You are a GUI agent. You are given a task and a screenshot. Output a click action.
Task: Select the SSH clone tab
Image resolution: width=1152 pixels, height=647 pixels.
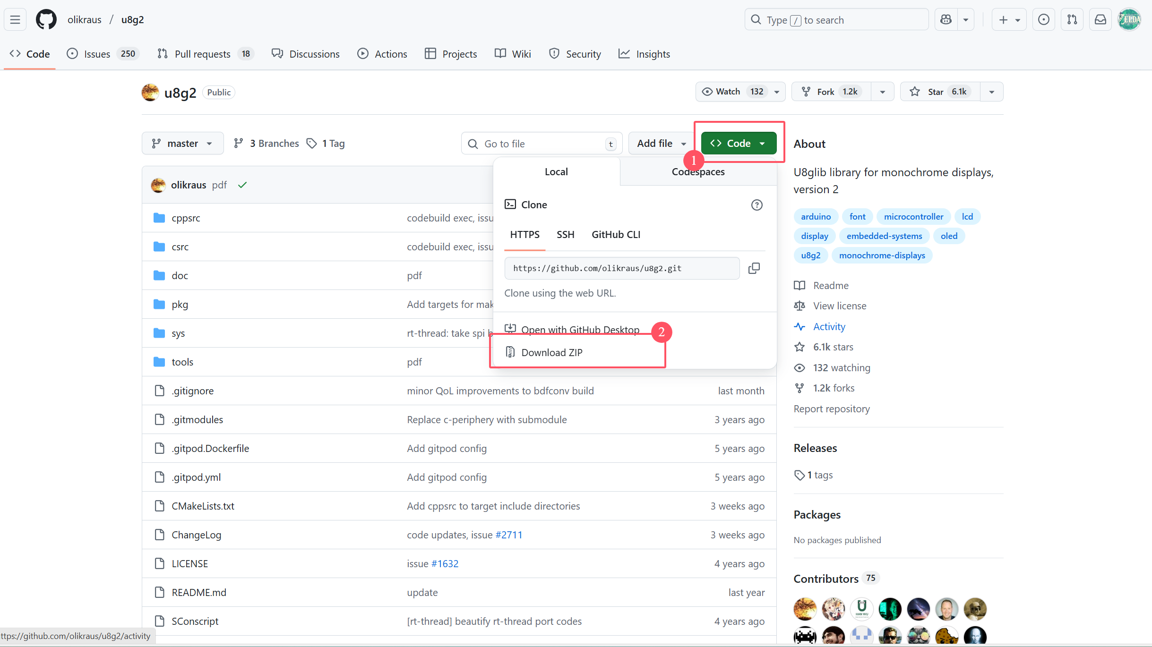pos(565,235)
